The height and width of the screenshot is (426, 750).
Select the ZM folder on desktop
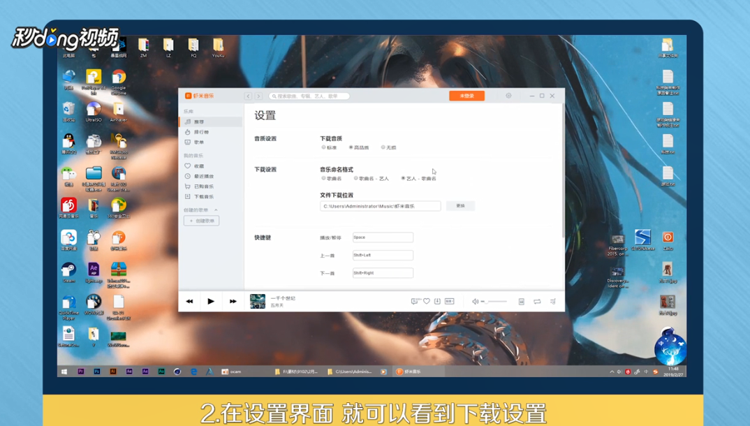(x=143, y=47)
